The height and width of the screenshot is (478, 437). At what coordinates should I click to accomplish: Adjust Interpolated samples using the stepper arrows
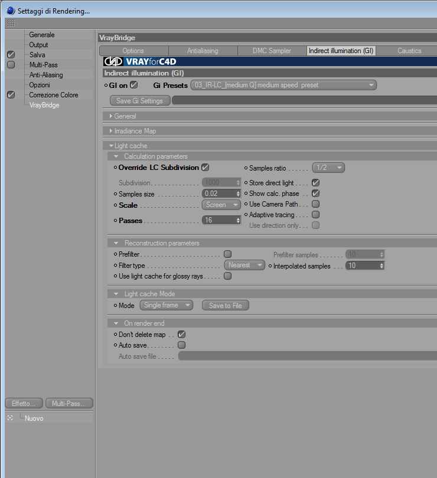pyautogui.click(x=381, y=266)
